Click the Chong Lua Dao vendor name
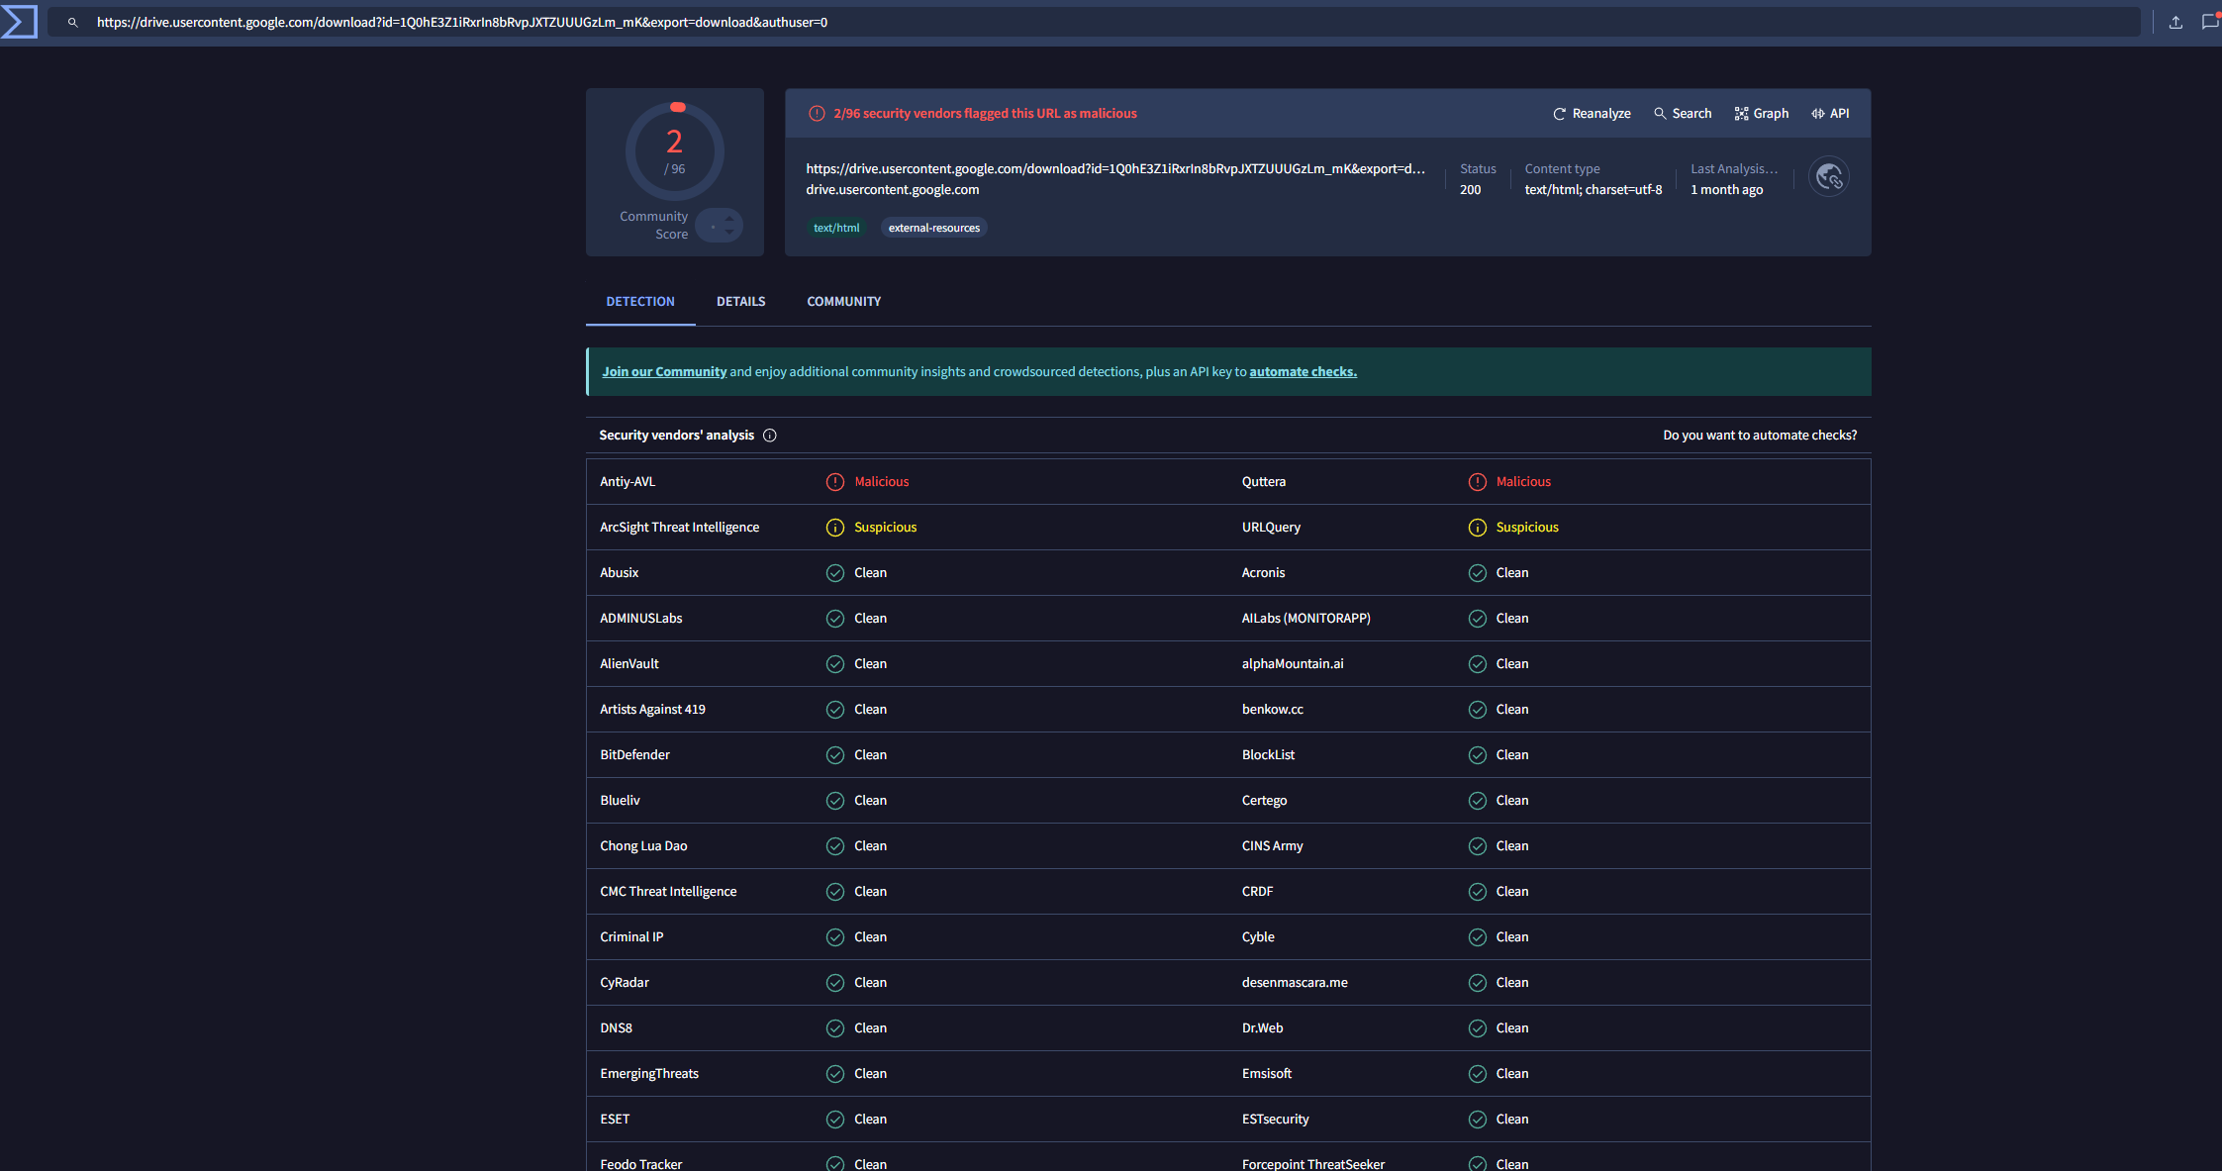The width and height of the screenshot is (2222, 1171). click(643, 846)
